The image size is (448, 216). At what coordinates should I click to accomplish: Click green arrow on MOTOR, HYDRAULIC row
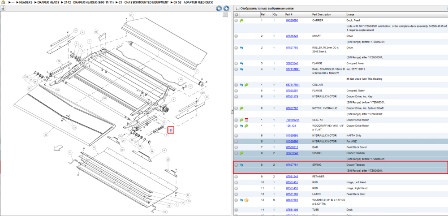[x=241, y=108]
